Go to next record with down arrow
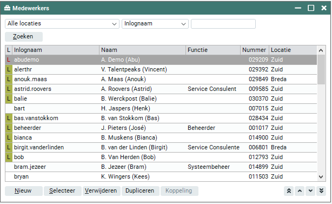 [310, 191]
